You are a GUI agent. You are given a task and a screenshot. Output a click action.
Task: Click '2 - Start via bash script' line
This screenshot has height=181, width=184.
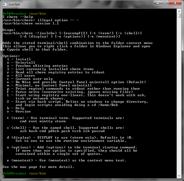[x=77, y=102]
